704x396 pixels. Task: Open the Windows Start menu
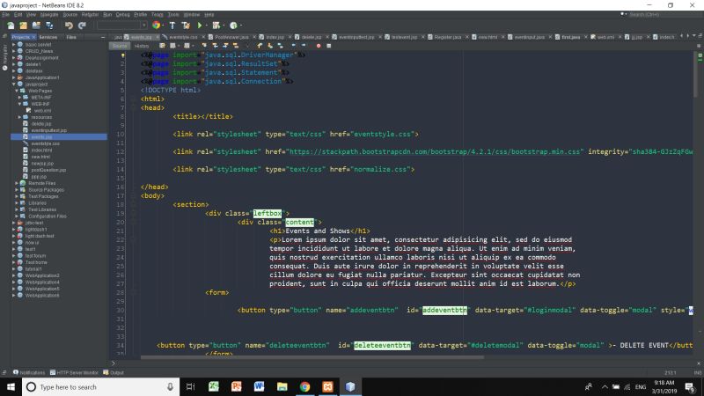[11, 386]
